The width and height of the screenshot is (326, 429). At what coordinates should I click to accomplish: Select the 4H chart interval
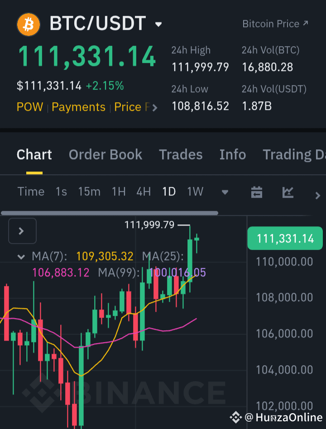pos(144,191)
